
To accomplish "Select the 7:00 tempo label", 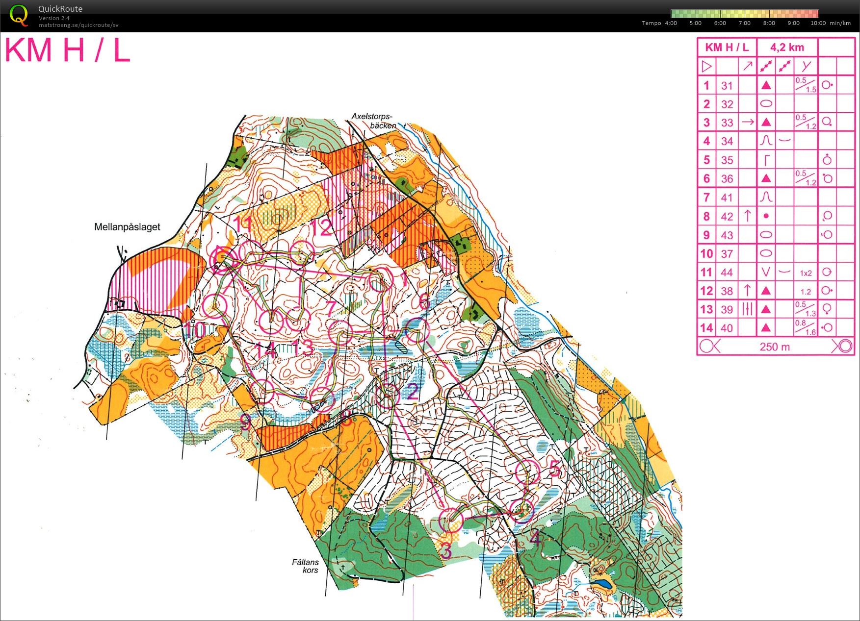I will coord(745,23).
